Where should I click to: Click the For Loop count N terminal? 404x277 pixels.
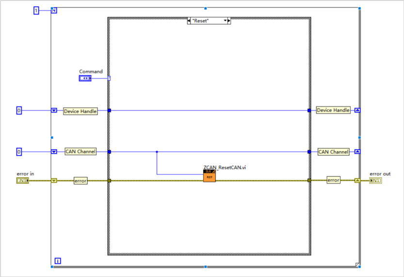pos(54,11)
